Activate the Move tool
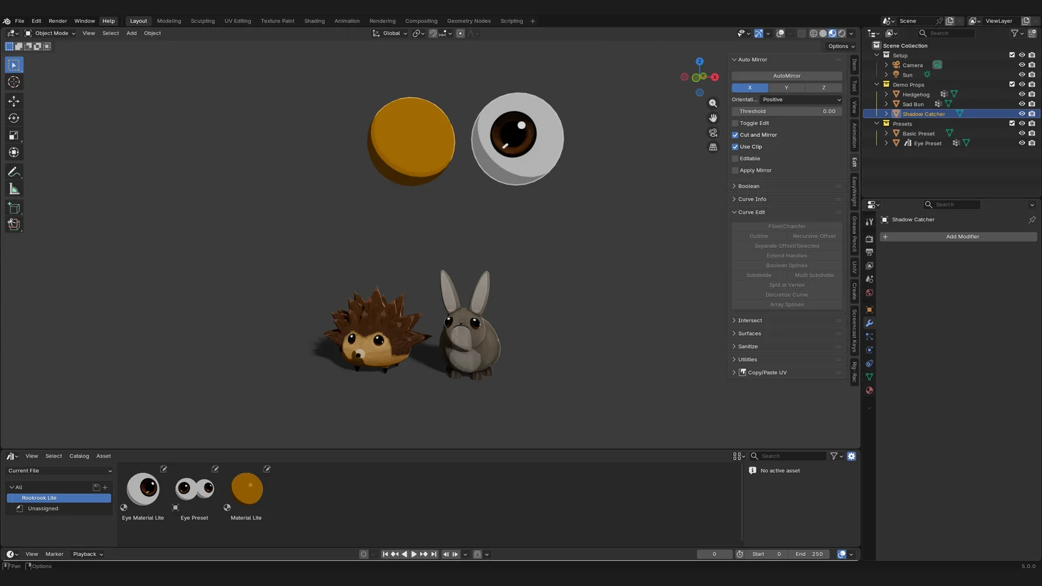The height and width of the screenshot is (586, 1042). pyautogui.click(x=14, y=101)
